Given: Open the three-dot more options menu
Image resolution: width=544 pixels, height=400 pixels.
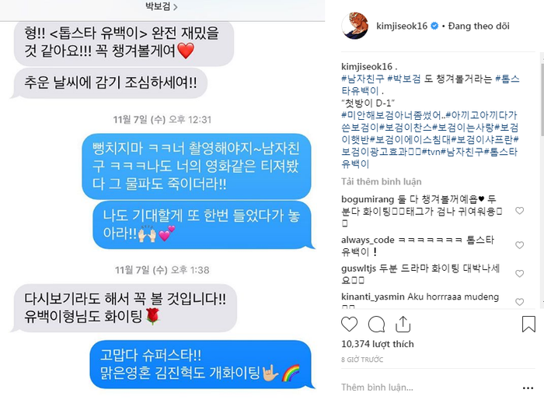Looking at the screenshot, I should tap(528, 388).
